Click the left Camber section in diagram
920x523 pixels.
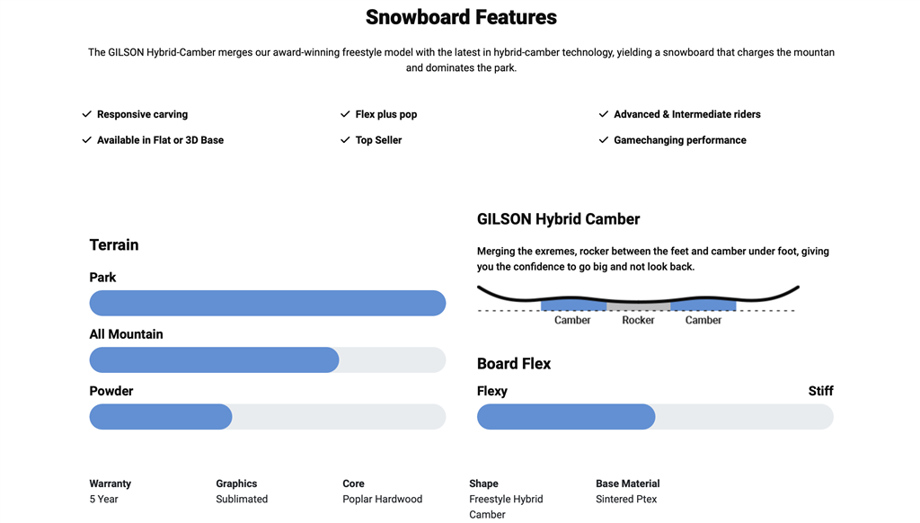(x=573, y=306)
